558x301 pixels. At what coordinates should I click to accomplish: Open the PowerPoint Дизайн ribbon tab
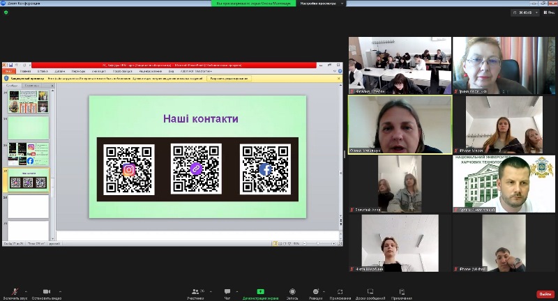(x=60, y=71)
